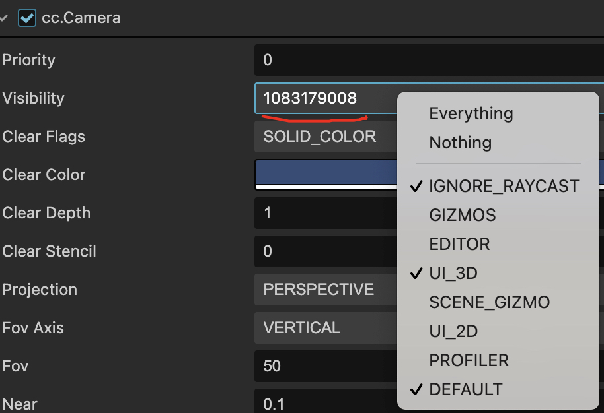Enable the EDITOR layer option
This screenshot has width=604, height=413.
pyautogui.click(x=459, y=244)
